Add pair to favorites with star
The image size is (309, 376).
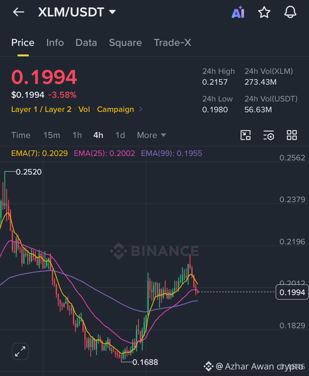click(x=264, y=12)
